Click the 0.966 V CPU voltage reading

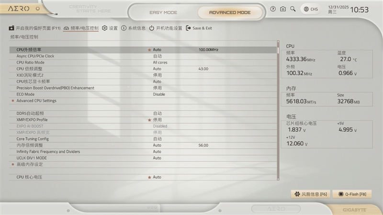348,73
